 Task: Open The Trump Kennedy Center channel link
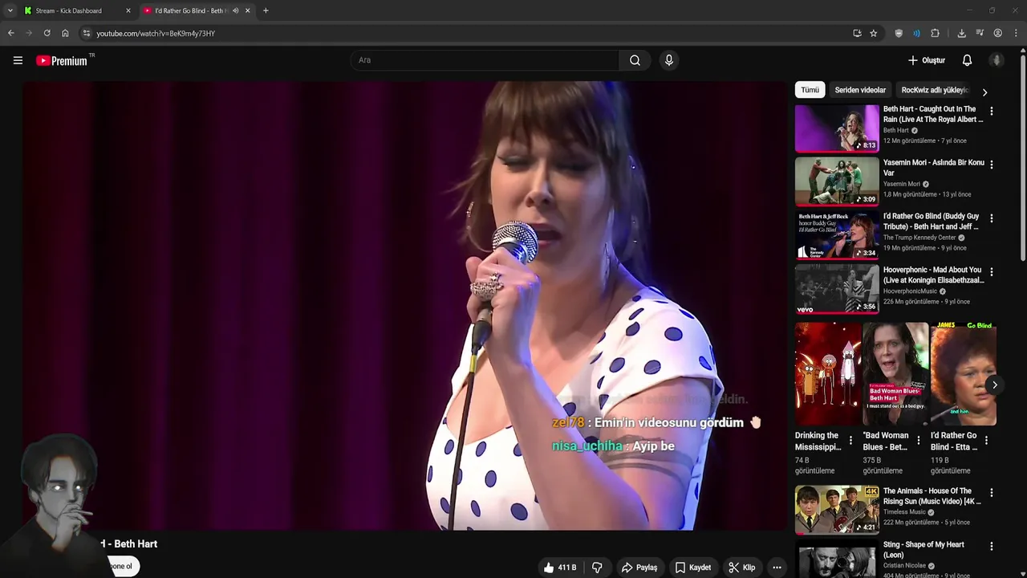pyautogui.click(x=919, y=238)
